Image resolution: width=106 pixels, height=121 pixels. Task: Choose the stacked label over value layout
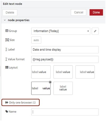pos(63,88)
